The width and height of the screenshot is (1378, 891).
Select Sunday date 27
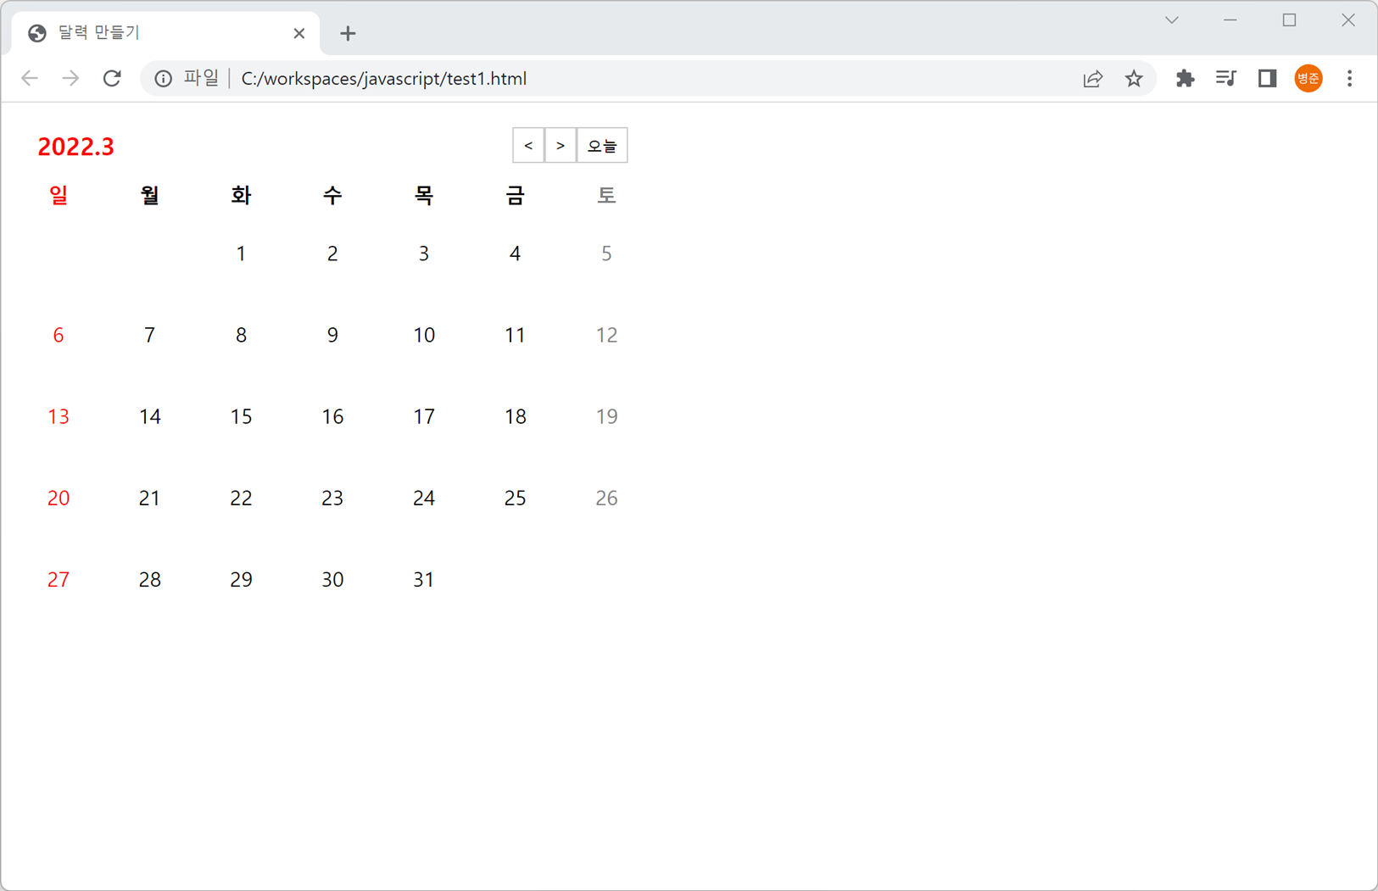(x=59, y=579)
